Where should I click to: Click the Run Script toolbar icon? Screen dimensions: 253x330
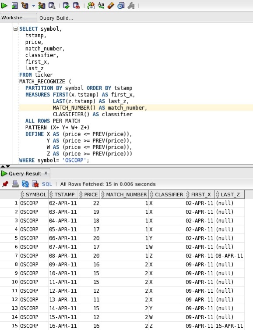(x=15, y=5)
